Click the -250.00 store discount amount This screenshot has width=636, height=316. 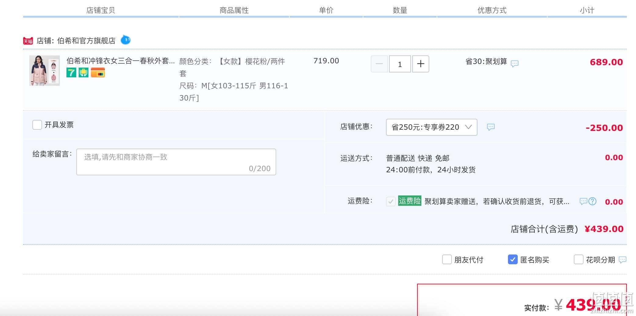tap(604, 128)
